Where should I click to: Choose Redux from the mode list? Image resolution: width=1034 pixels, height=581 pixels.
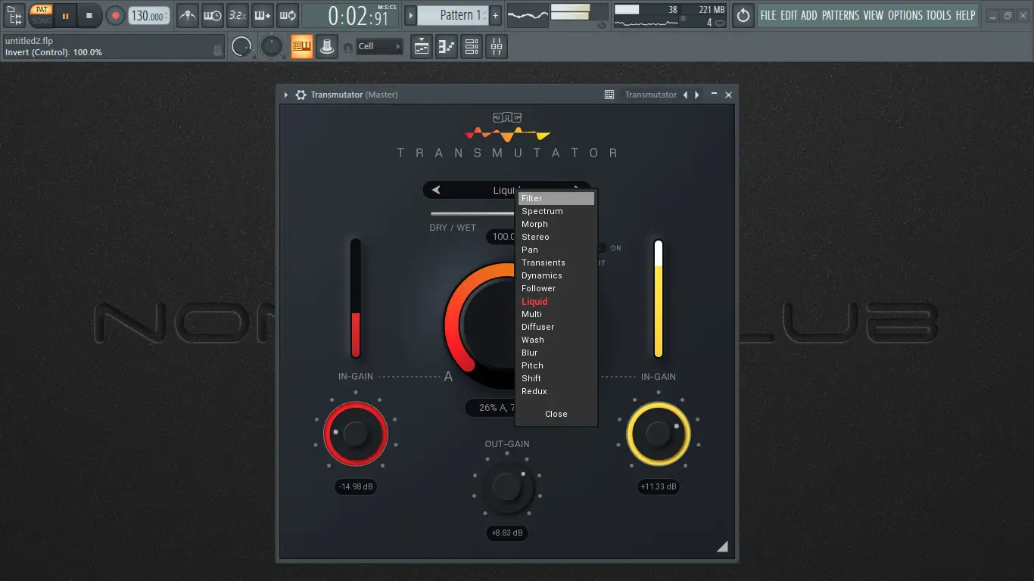[556, 391]
